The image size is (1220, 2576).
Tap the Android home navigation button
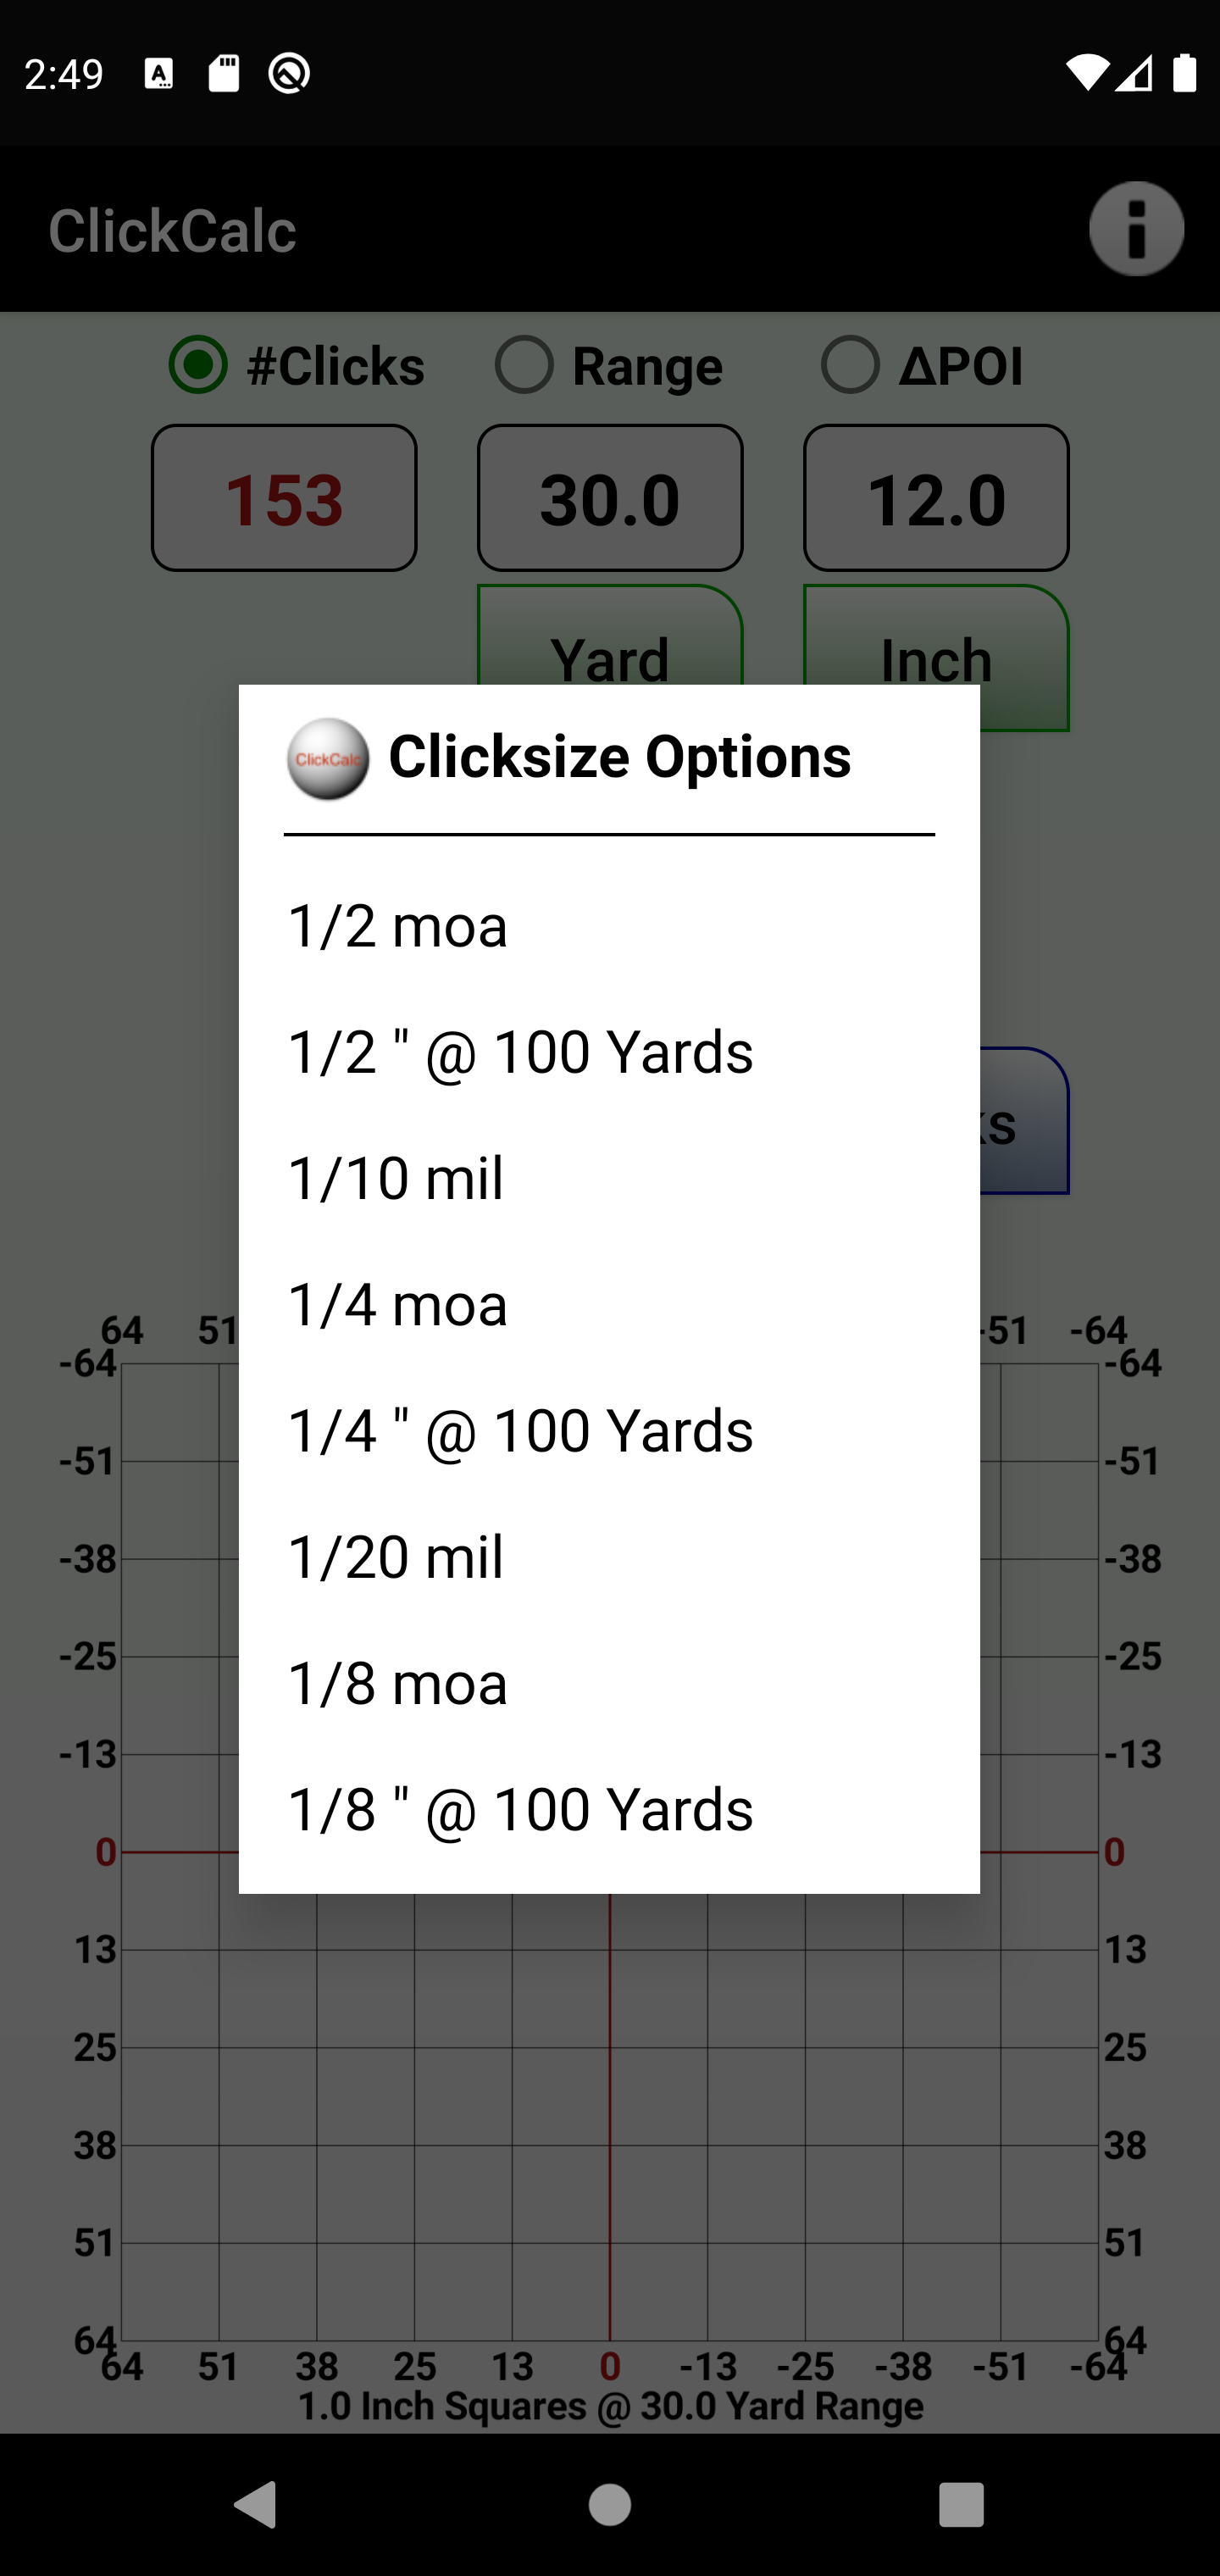coord(609,2505)
